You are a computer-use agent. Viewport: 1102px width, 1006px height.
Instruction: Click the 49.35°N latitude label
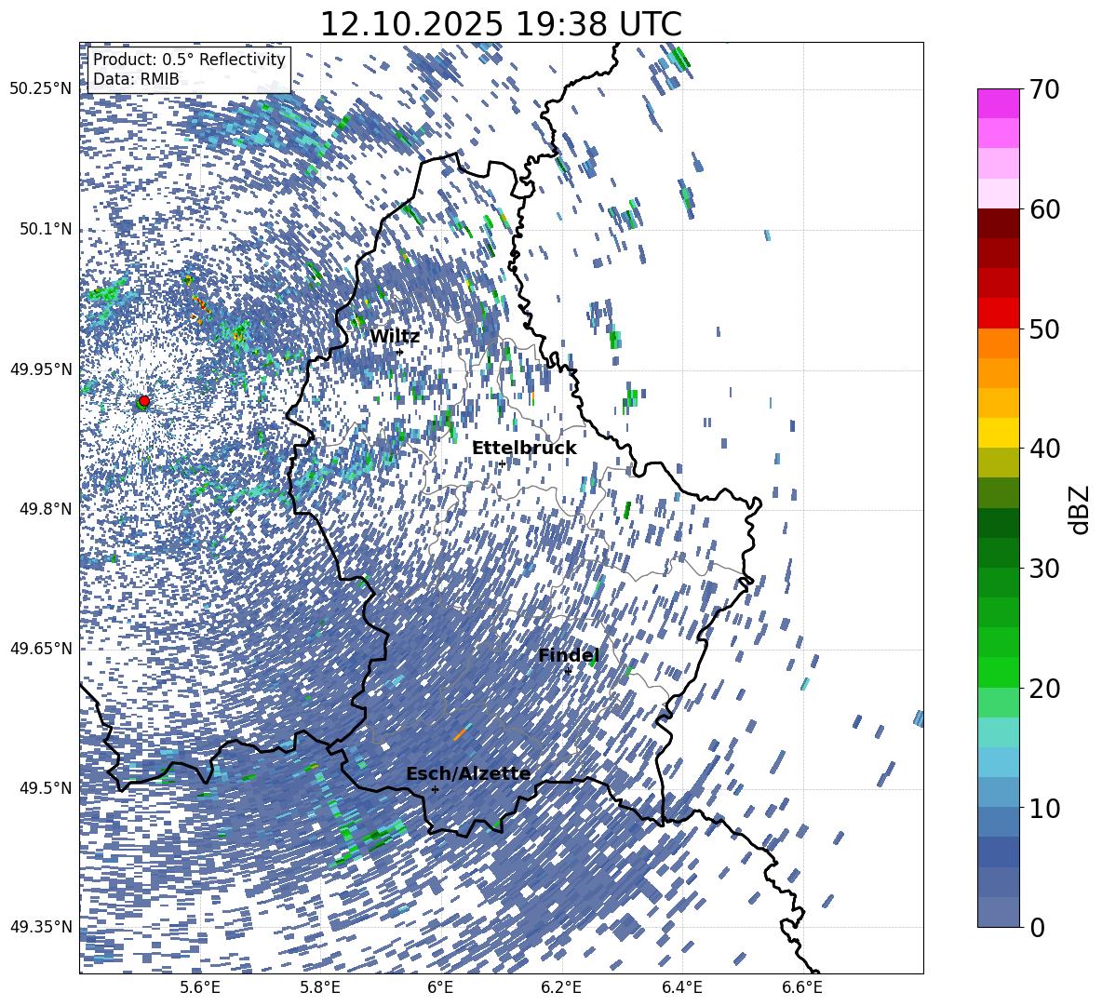(x=41, y=927)
